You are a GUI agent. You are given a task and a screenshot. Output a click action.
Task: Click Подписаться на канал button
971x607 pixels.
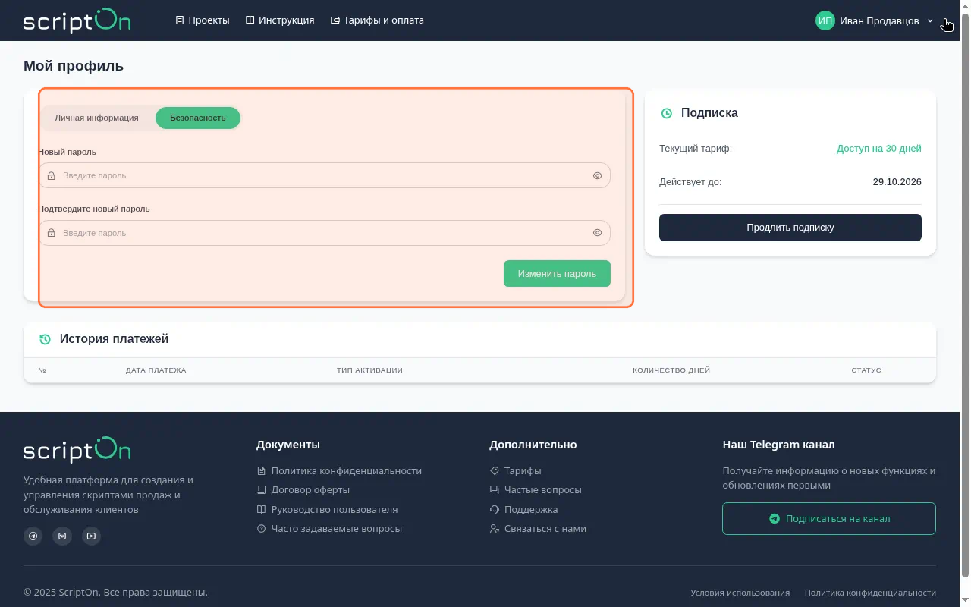[829, 519]
